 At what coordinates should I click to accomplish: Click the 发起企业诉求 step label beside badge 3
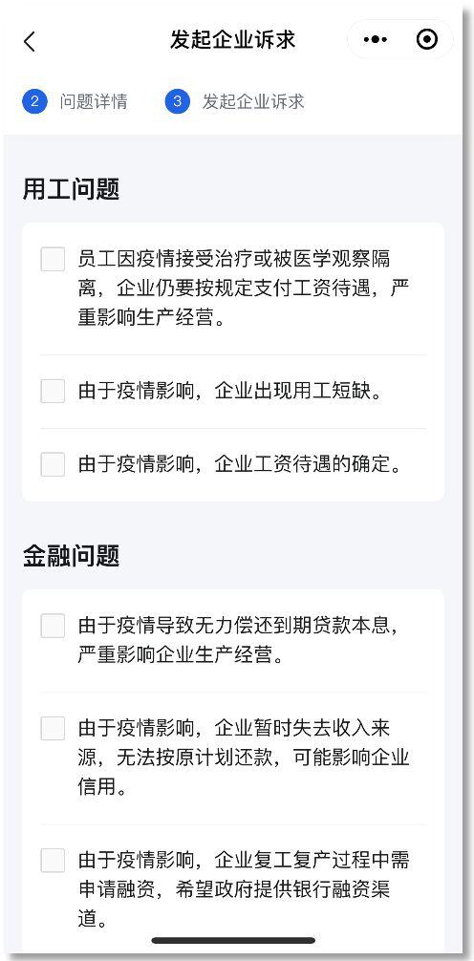click(x=252, y=101)
